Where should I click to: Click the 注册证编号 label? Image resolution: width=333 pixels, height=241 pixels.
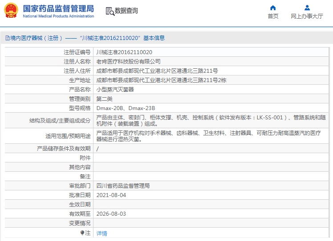pyautogui.click(x=77, y=52)
